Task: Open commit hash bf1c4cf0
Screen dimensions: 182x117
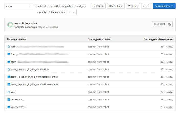Action: pyautogui.click(x=159, y=24)
